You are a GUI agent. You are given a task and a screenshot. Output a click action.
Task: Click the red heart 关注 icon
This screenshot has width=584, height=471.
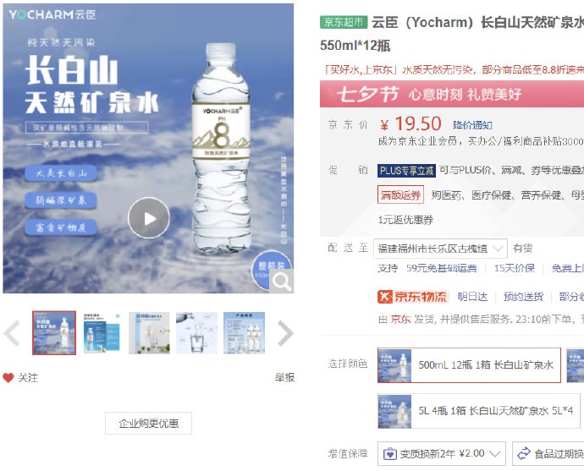(8, 378)
